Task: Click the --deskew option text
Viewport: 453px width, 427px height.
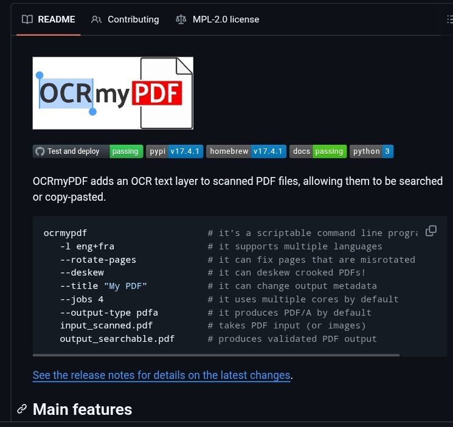Action: [81, 273]
